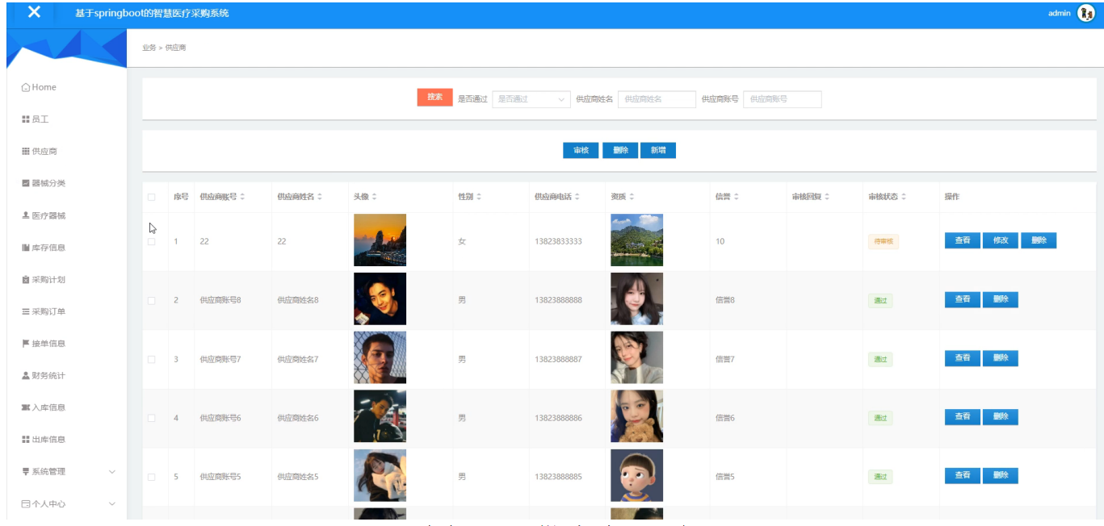The width and height of the screenshot is (1104, 526).
Task: Click the 待审核 status tag
Action: [x=884, y=241]
